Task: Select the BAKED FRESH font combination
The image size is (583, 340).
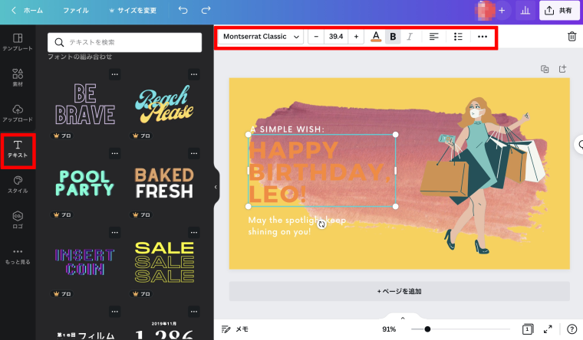Action: 164,183
